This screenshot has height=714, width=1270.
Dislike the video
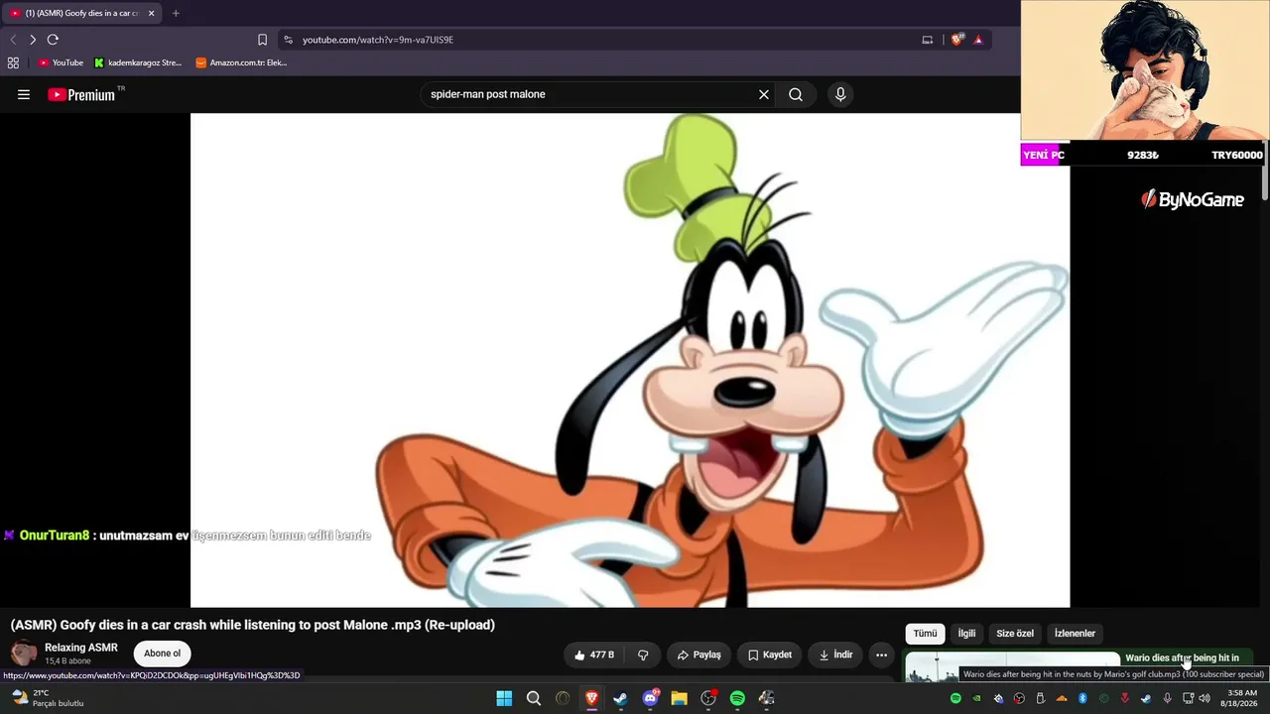[643, 654]
